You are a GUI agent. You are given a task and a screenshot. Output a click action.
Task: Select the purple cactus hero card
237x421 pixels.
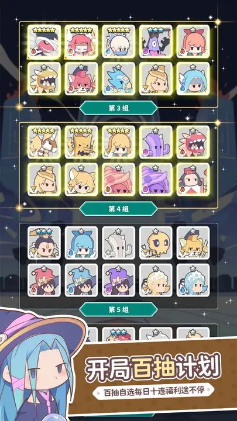point(156,142)
